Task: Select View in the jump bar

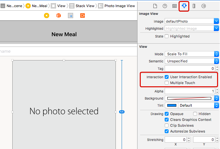Action: 61,6
